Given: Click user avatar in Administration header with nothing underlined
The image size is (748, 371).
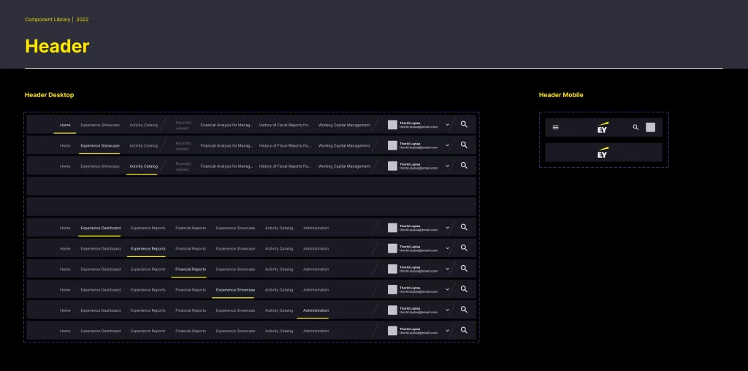Looking at the screenshot, I should coord(392,330).
